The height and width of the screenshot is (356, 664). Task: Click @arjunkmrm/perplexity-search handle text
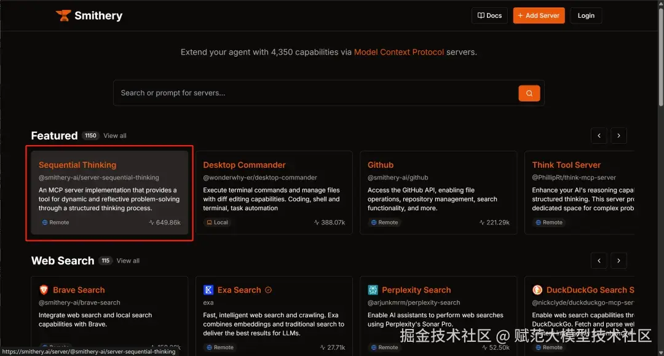[x=414, y=303]
